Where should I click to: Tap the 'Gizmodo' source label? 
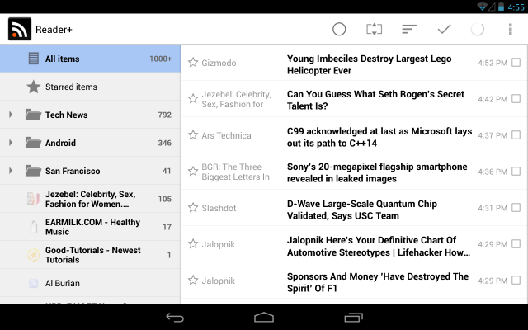click(x=219, y=63)
